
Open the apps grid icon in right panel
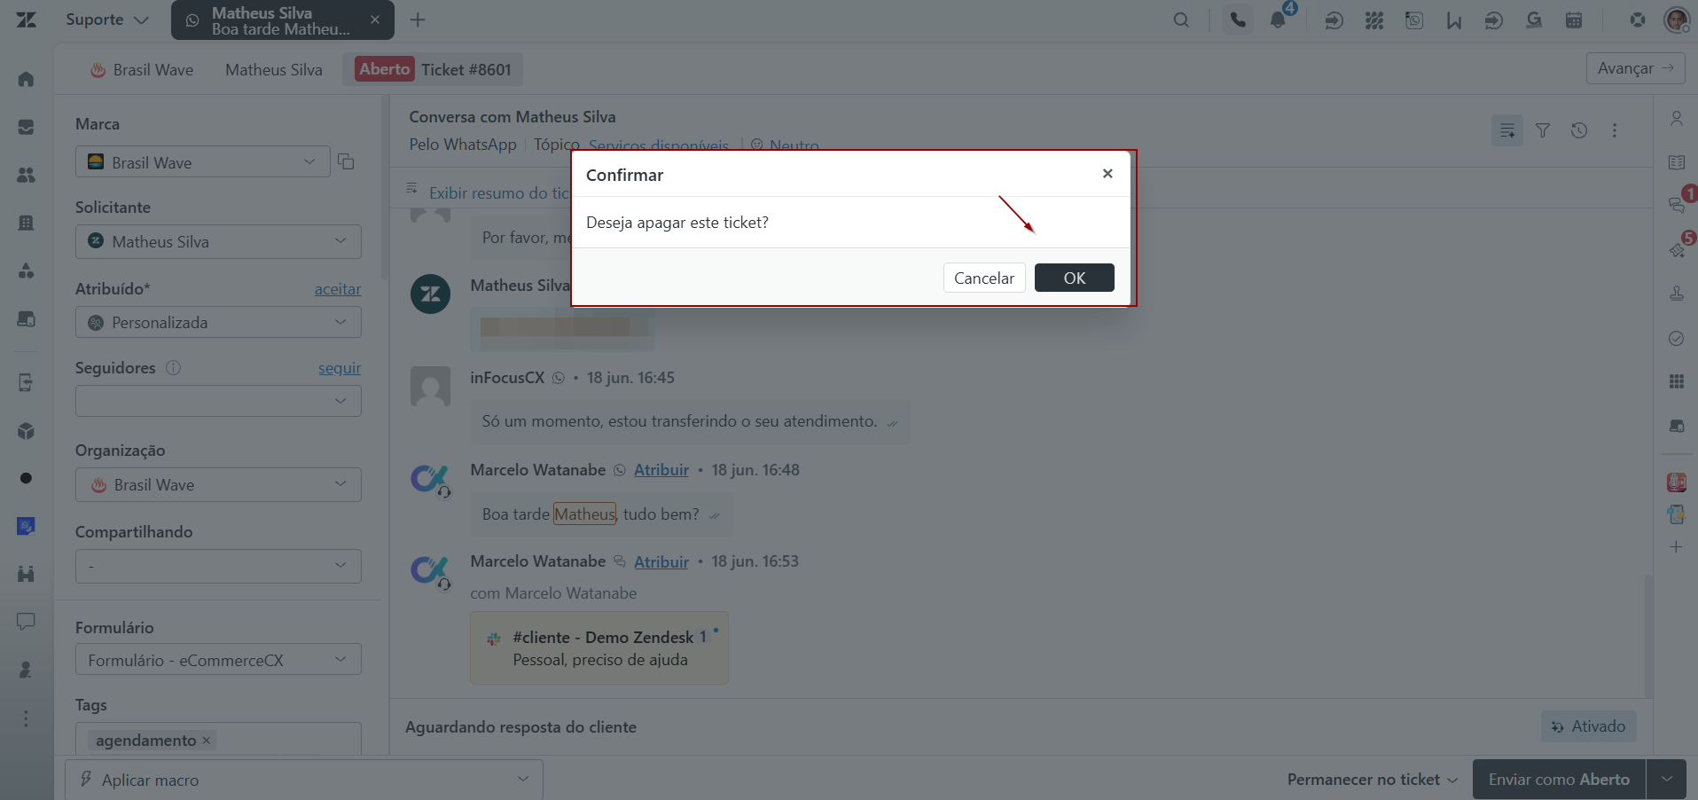point(1676,381)
